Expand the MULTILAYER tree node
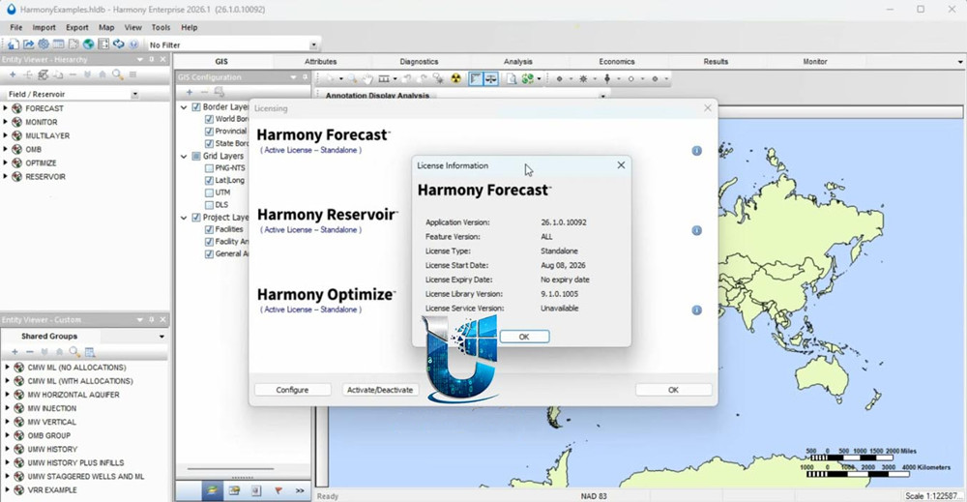 tap(6, 135)
